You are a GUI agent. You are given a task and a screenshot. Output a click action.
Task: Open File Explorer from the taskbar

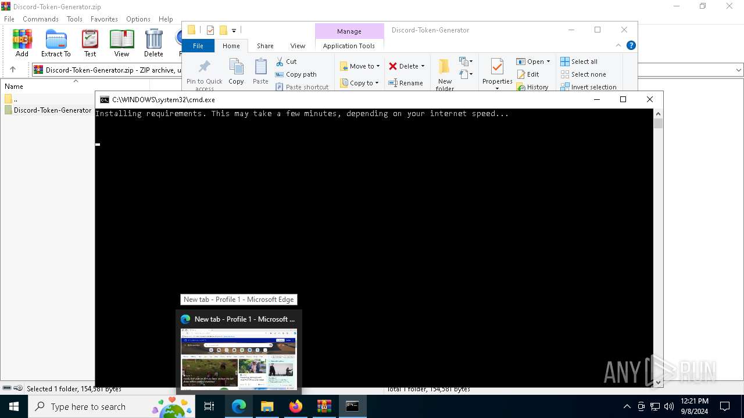coord(267,406)
